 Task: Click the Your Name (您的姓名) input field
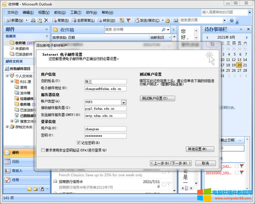tap(105, 81)
